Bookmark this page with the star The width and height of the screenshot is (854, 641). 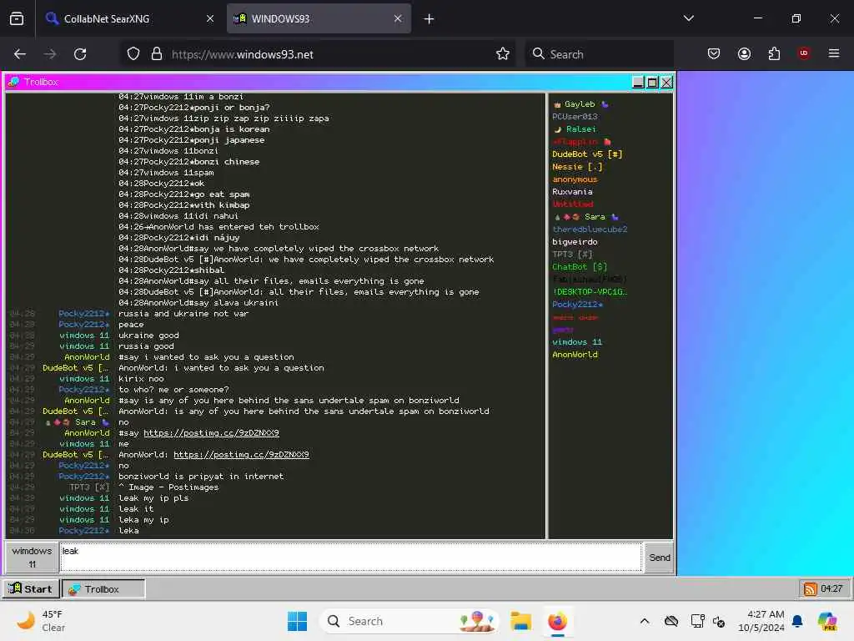click(x=503, y=54)
